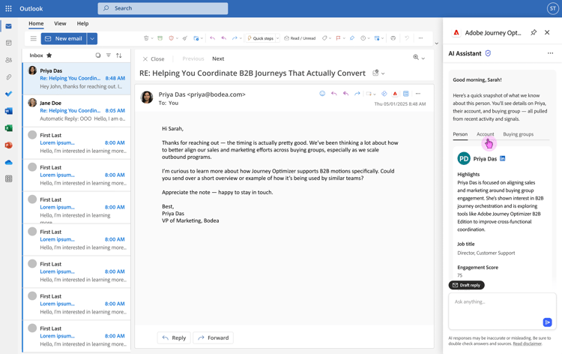Expand the Zoom dropdown in reading pane

click(423, 58)
